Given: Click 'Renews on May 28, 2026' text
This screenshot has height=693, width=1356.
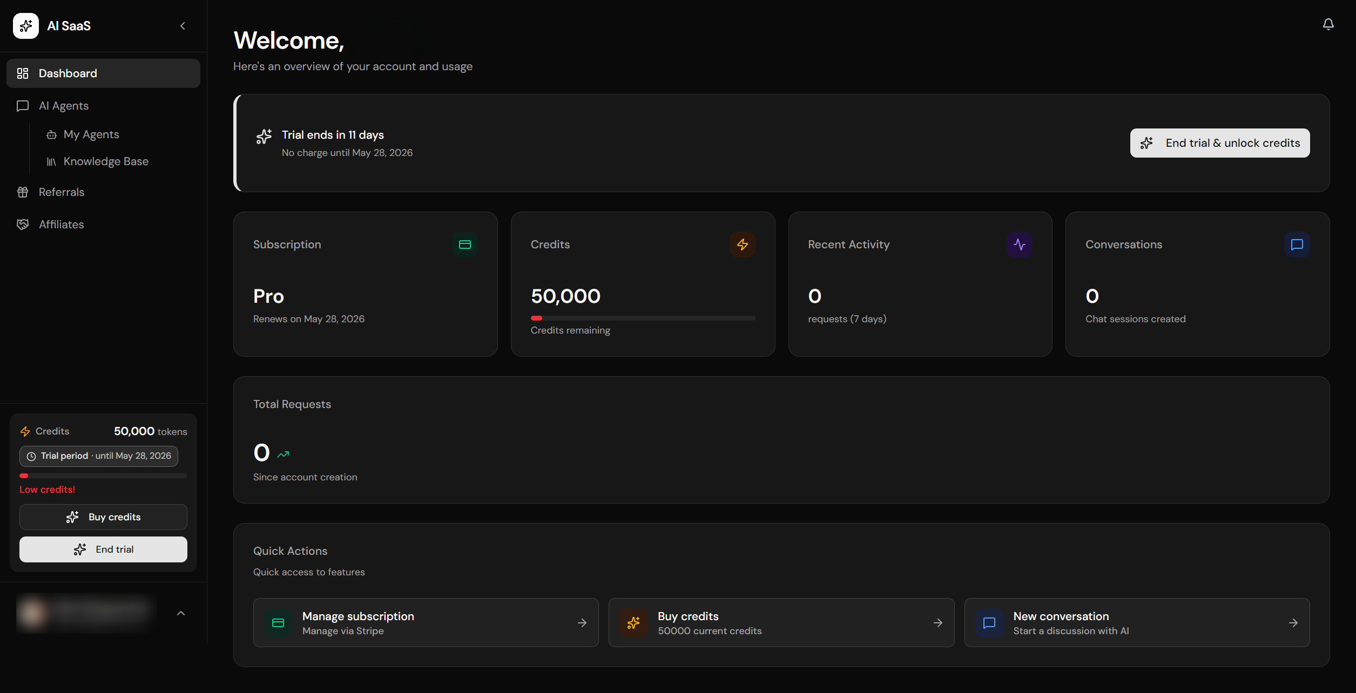Looking at the screenshot, I should (x=309, y=319).
